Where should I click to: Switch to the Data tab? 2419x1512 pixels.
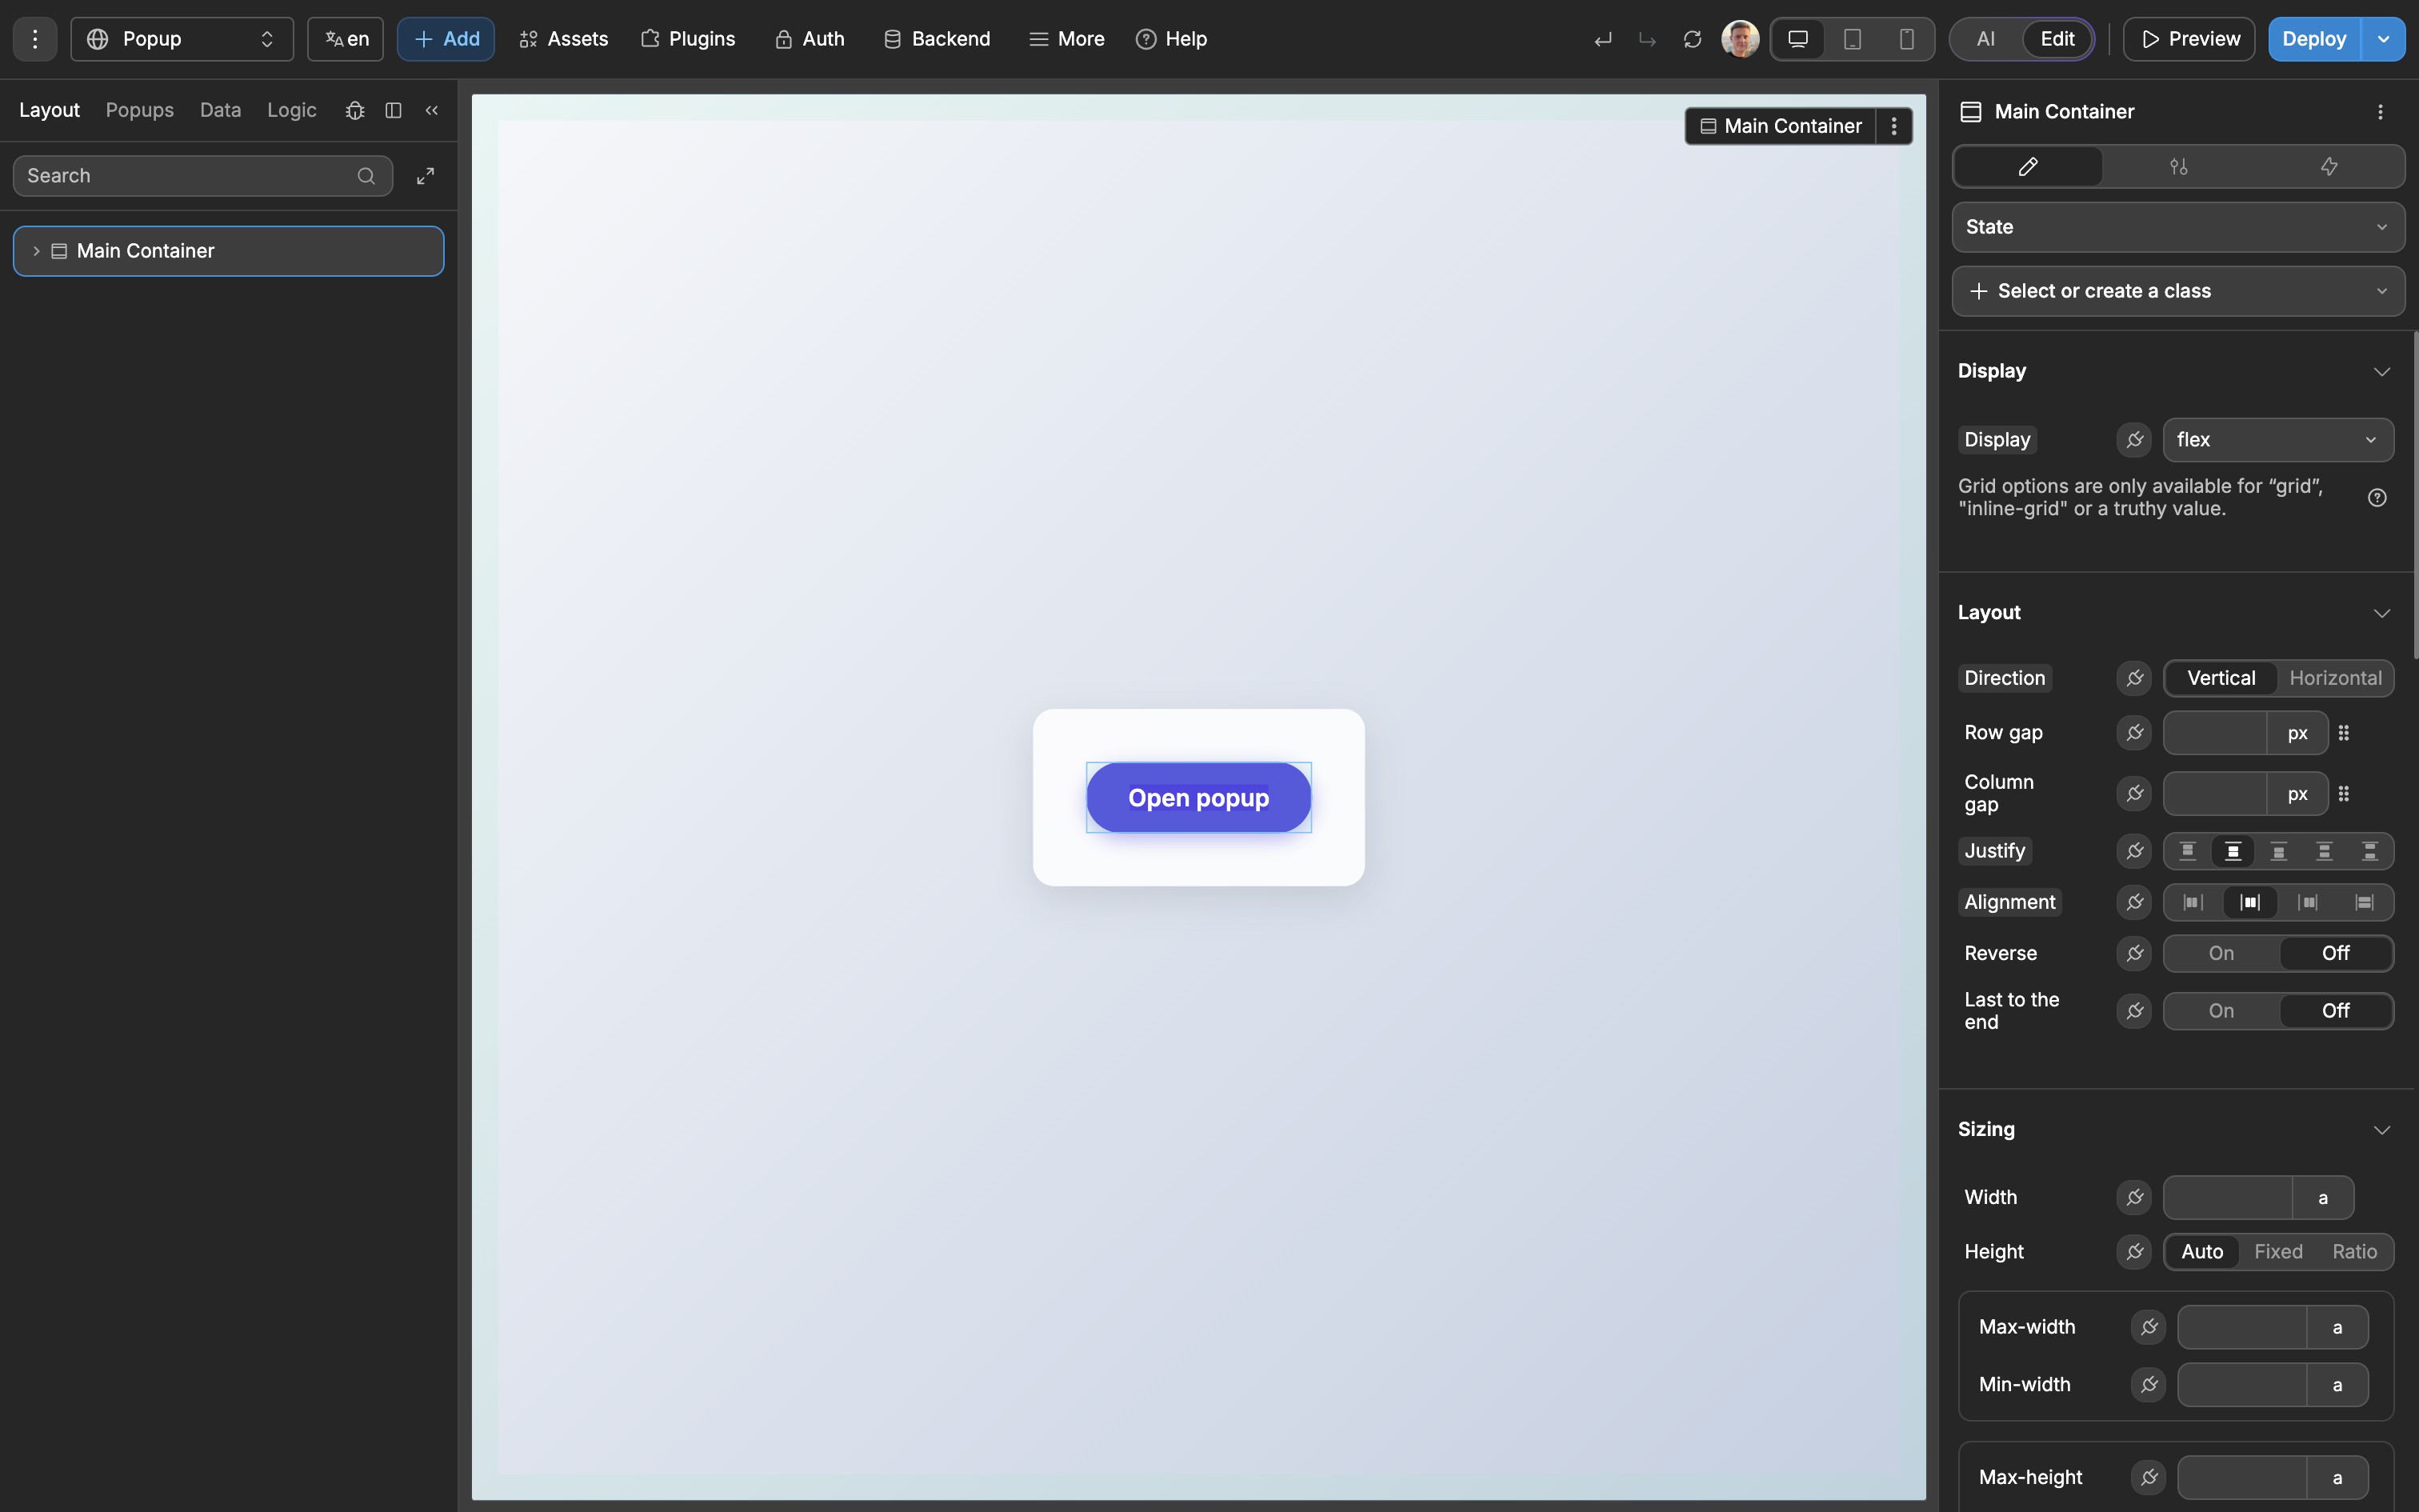[220, 110]
